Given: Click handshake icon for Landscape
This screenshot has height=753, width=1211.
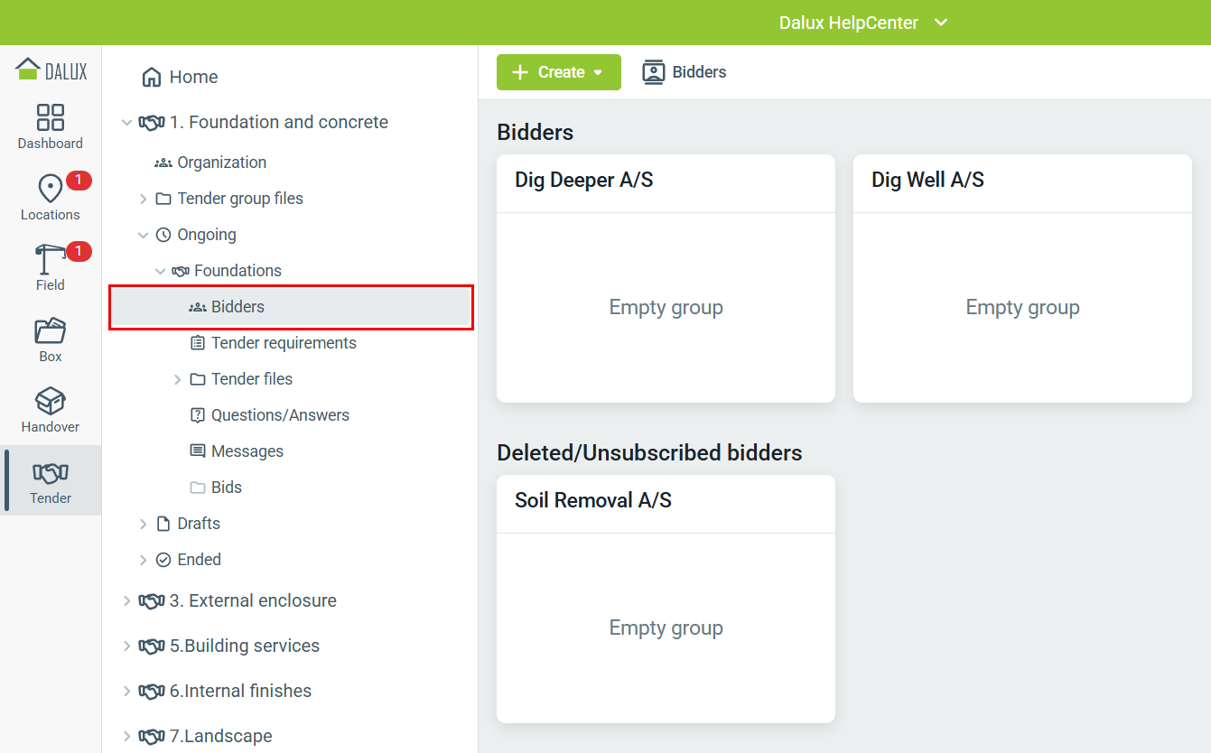Looking at the screenshot, I should [x=152, y=736].
